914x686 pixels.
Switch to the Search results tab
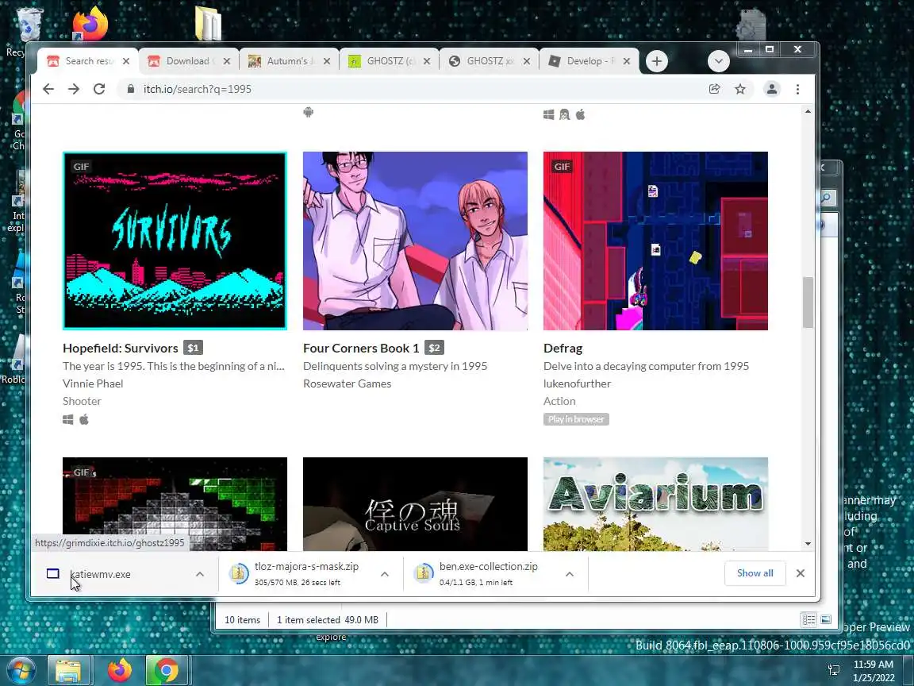88,61
